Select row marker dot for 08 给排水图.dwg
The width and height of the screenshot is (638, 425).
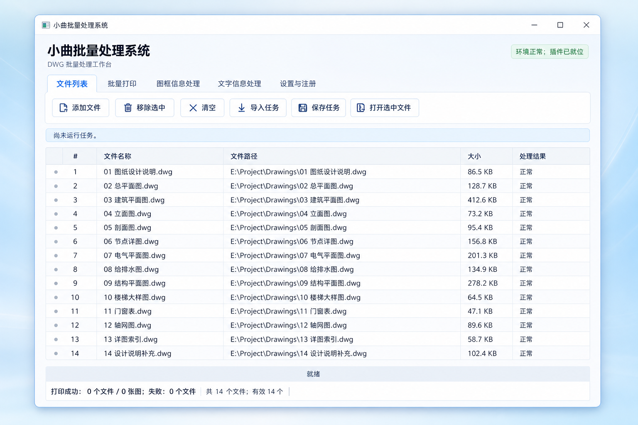click(56, 269)
